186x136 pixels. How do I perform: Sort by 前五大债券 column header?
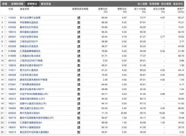[x=159, y=10]
